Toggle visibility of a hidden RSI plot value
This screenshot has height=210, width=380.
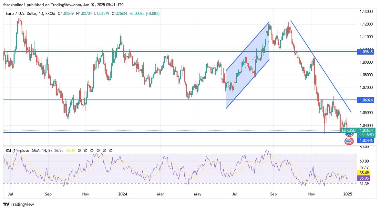[x=92, y=150]
